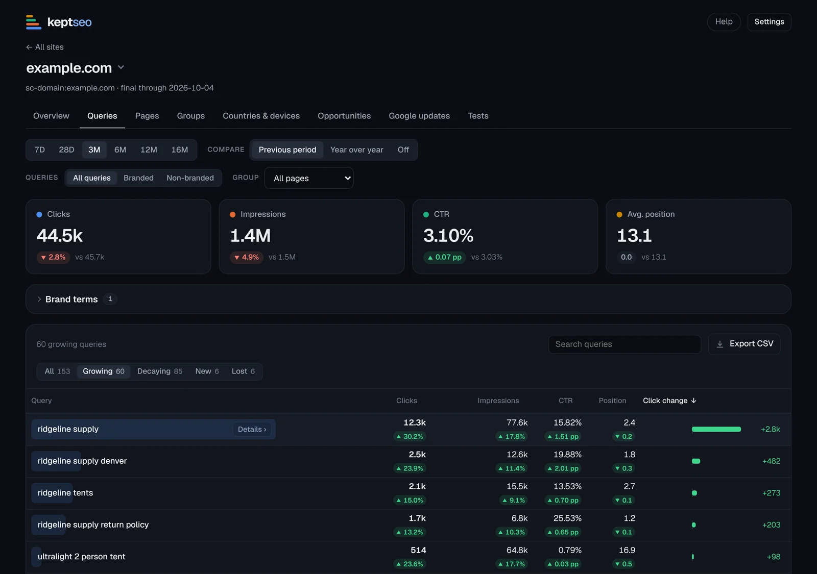Image resolution: width=817 pixels, height=574 pixels.
Task: Open Details for ridgeline supply
Action: [252, 429]
